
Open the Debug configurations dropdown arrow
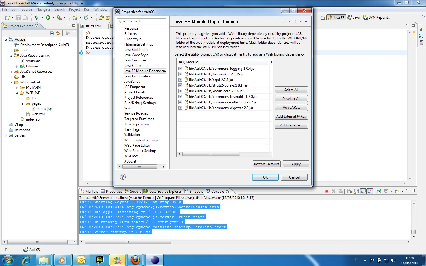pos(42,17)
